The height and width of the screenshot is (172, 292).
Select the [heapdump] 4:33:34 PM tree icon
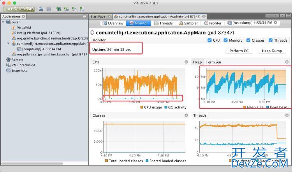[x=19, y=49]
